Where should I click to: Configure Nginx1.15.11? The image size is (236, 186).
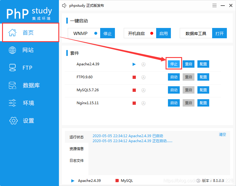203,103
